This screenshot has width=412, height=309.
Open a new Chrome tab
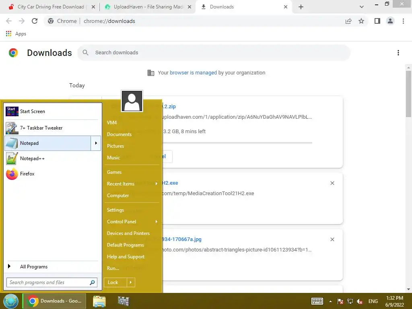(x=301, y=7)
